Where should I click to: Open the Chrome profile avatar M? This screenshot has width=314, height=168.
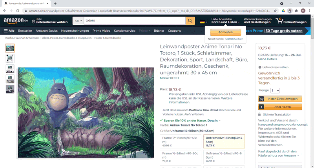303,11
